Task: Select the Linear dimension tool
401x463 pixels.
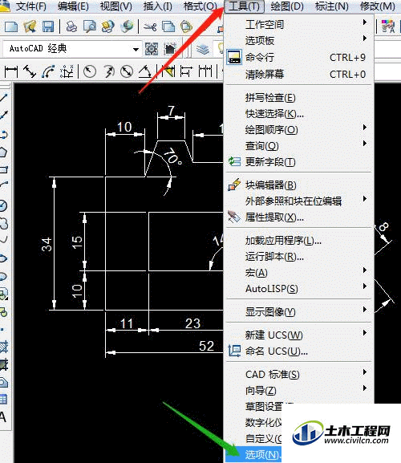Action: click(11, 71)
